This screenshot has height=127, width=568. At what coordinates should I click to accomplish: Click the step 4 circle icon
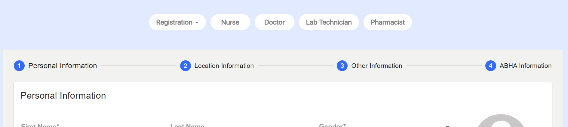491,66
